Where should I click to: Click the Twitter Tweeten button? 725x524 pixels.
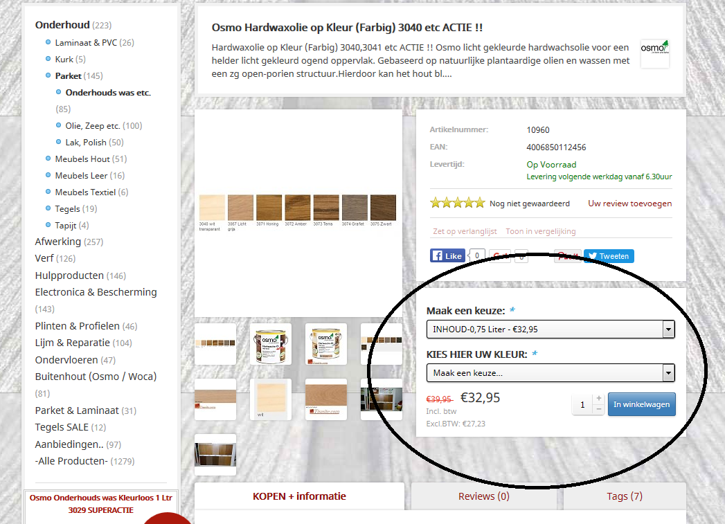coord(609,256)
